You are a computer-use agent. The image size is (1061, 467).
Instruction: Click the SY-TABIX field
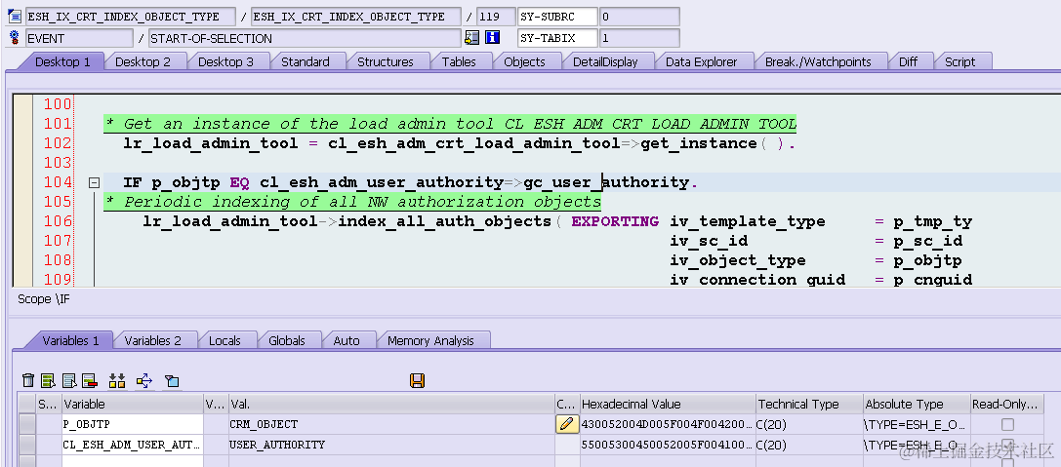(x=557, y=38)
